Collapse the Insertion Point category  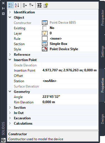tap(10, 60)
